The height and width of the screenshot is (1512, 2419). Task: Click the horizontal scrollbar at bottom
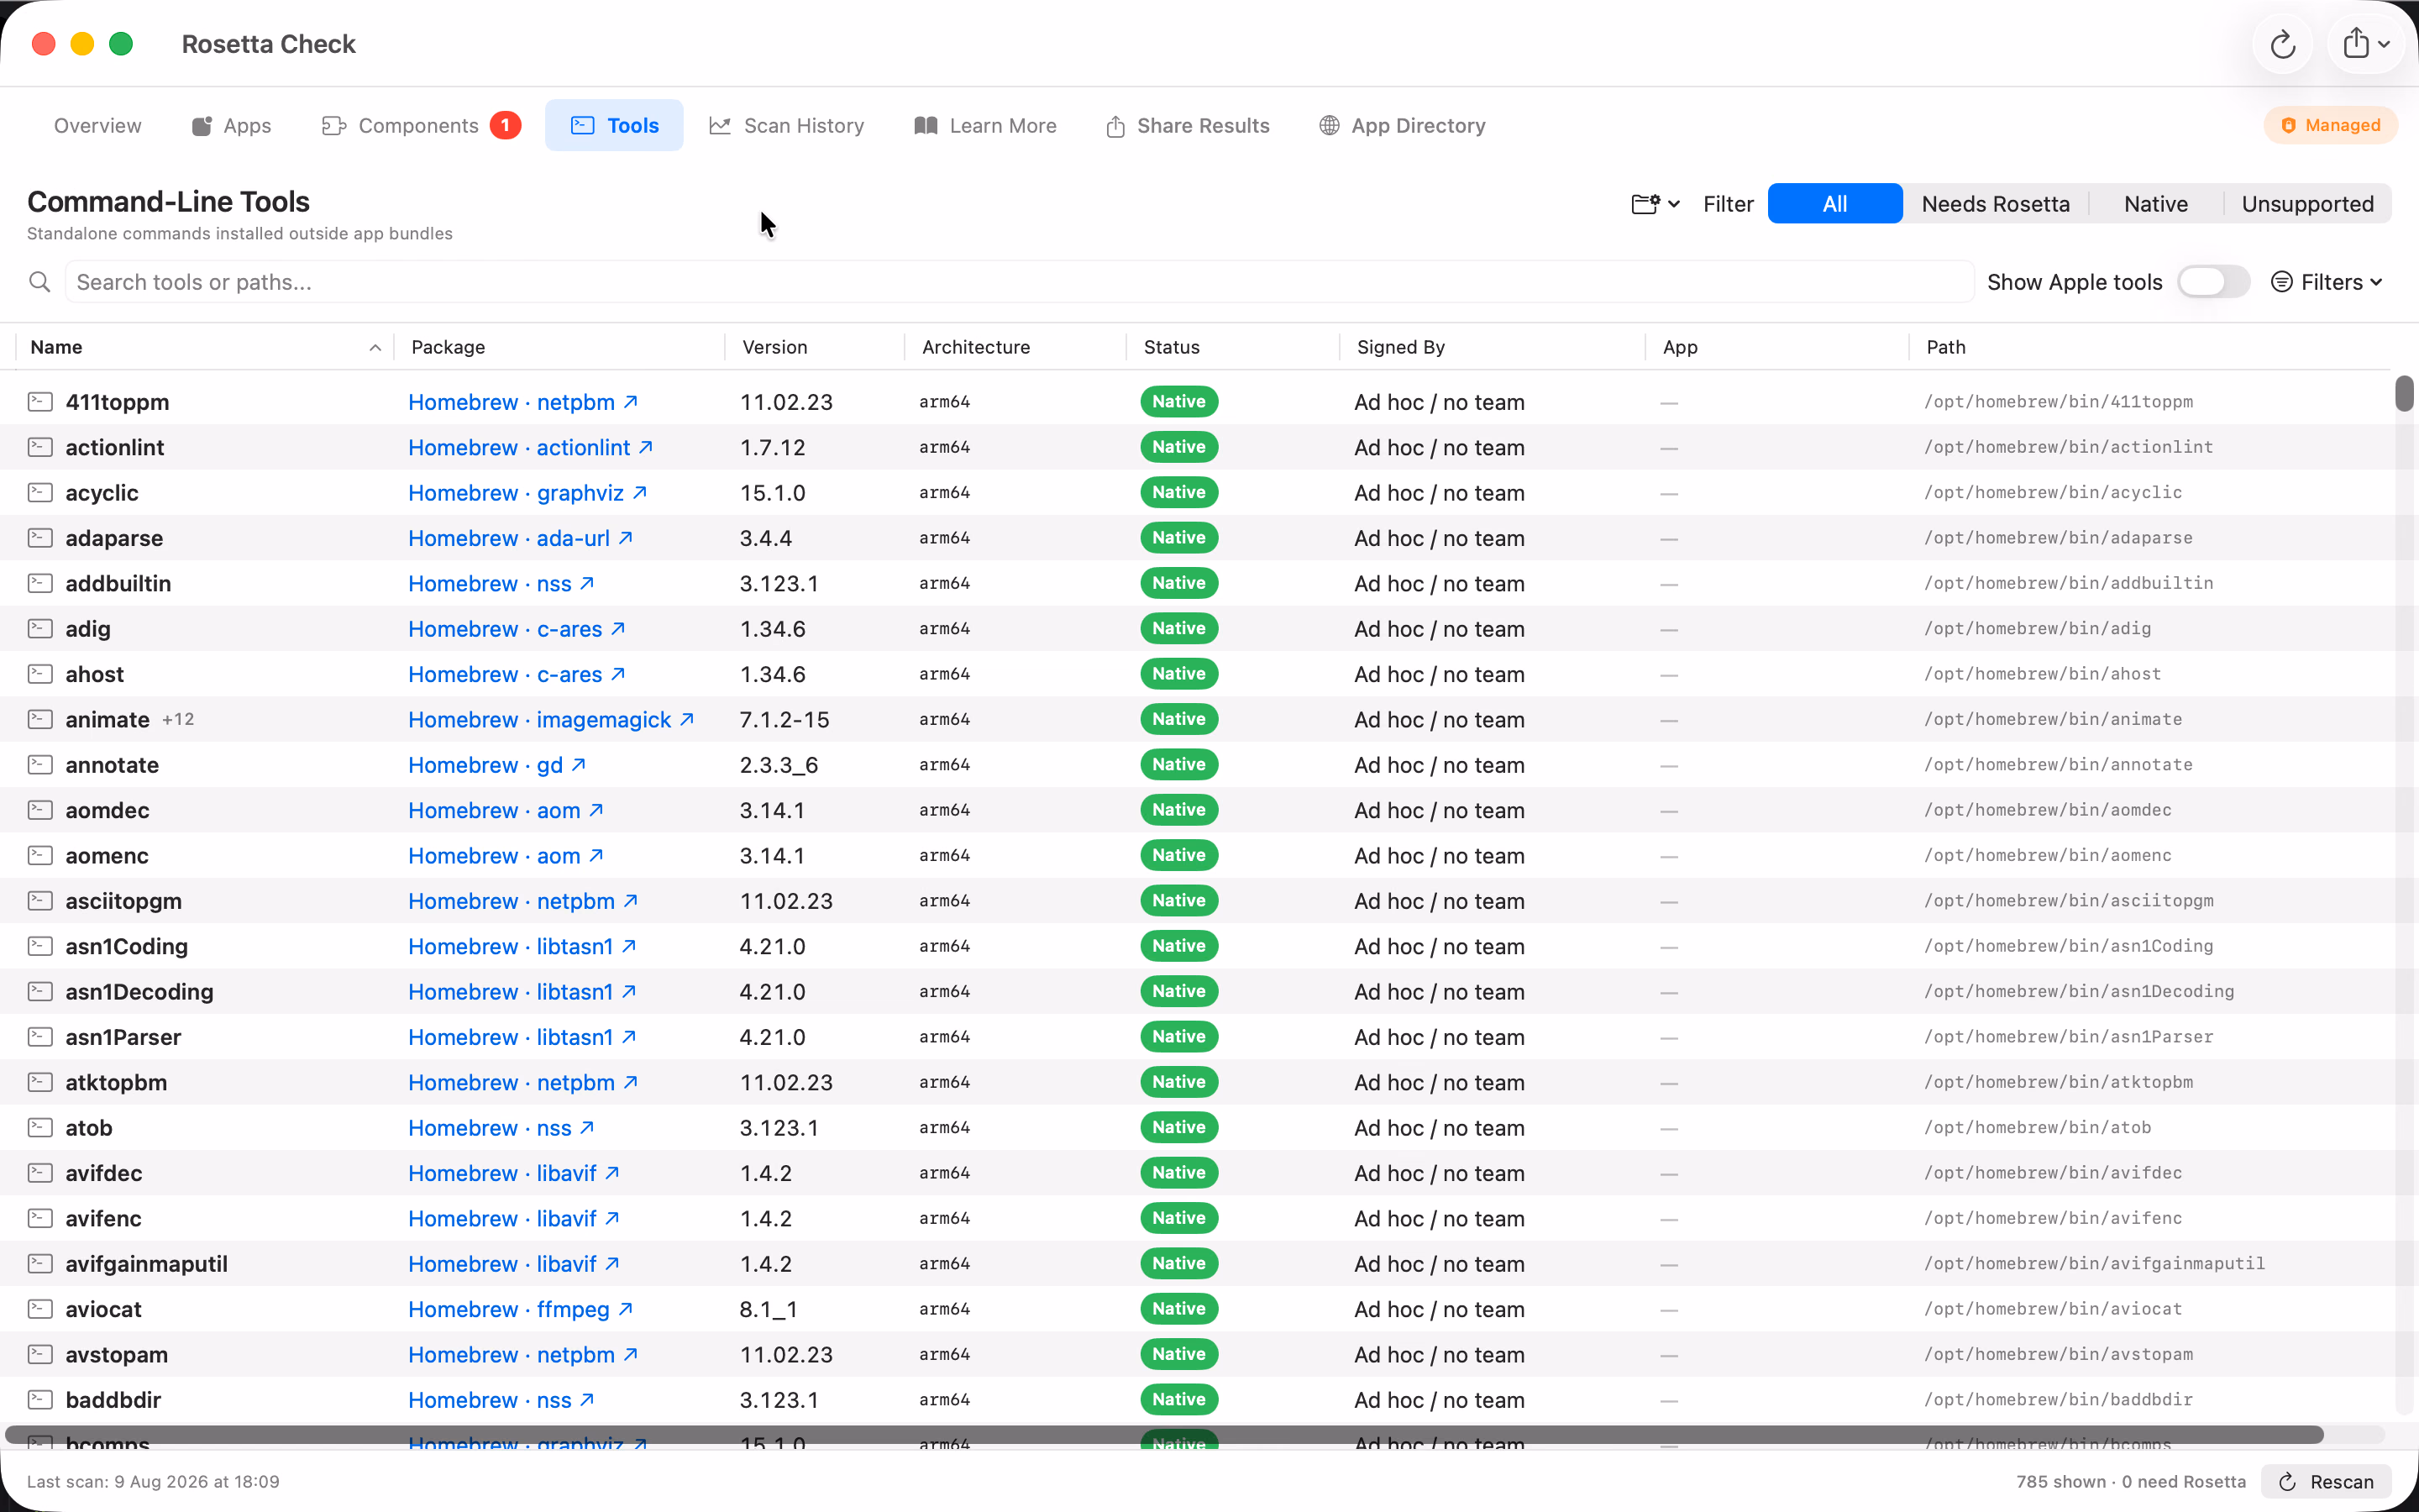tap(1164, 1435)
